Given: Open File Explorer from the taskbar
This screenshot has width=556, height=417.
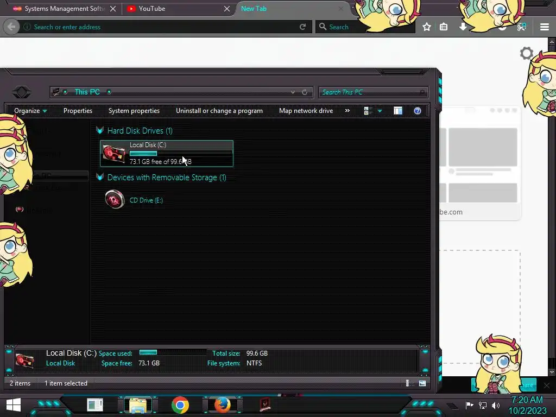Looking at the screenshot, I should coord(138,405).
